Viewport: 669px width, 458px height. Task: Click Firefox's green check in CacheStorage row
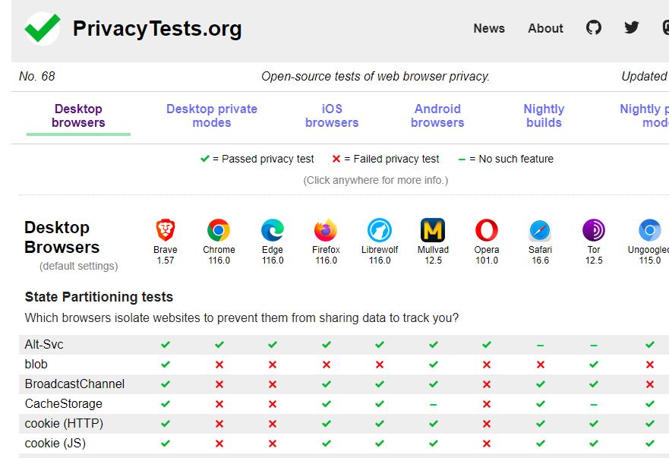point(327,404)
